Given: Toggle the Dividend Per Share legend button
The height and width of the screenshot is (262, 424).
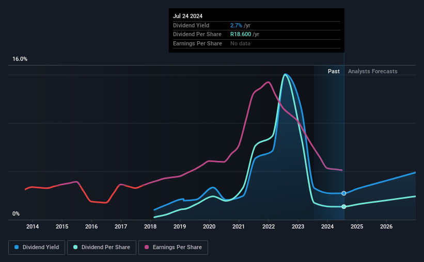Looking at the screenshot, I should tap(102, 248).
